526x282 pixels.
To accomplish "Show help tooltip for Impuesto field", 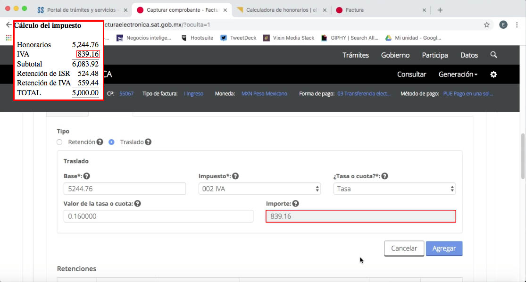I will point(235,176).
